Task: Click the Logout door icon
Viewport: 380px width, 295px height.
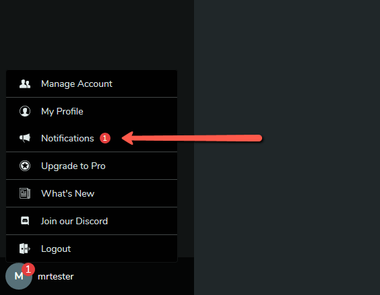Action: [x=25, y=249]
